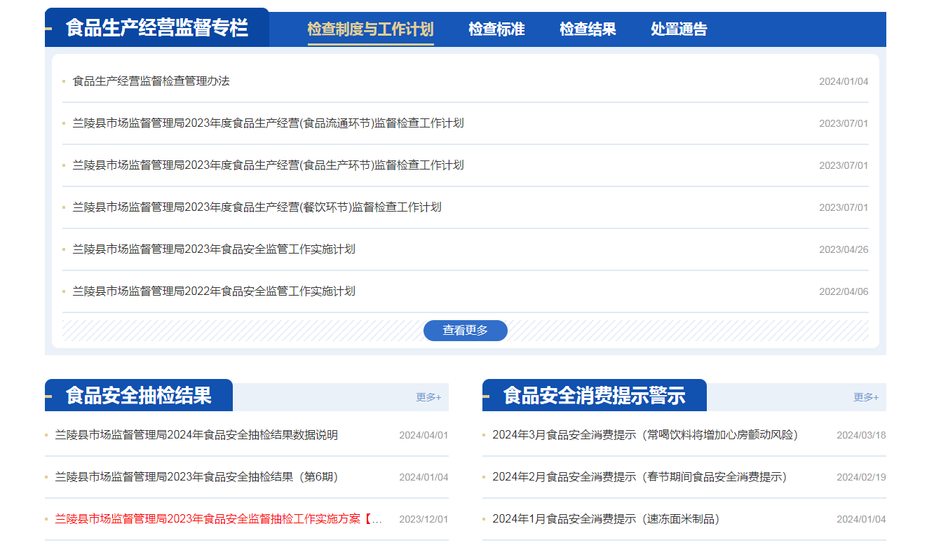Image resolution: width=941 pixels, height=545 pixels.
Task: Click date 2023/07/01 of 食品流通环节 row
Action: tap(844, 123)
